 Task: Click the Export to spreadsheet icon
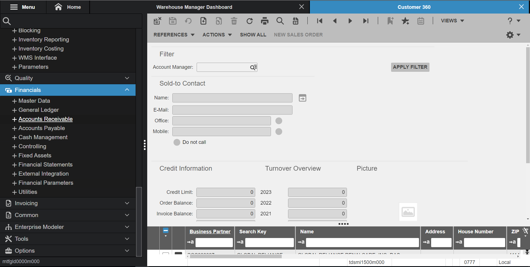[296, 21]
